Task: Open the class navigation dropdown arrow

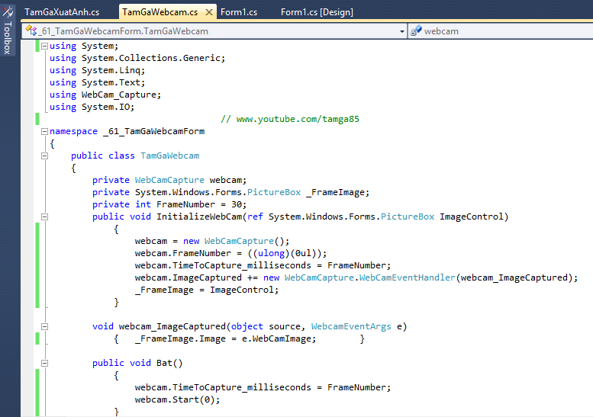Action: 402,31
